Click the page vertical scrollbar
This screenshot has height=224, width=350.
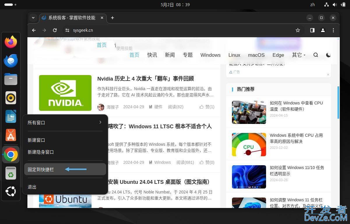pos(338,102)
